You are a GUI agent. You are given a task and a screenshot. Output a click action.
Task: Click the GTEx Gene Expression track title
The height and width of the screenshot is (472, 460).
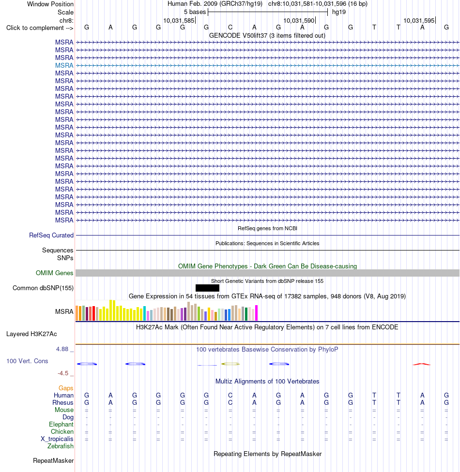click(267, 296)
